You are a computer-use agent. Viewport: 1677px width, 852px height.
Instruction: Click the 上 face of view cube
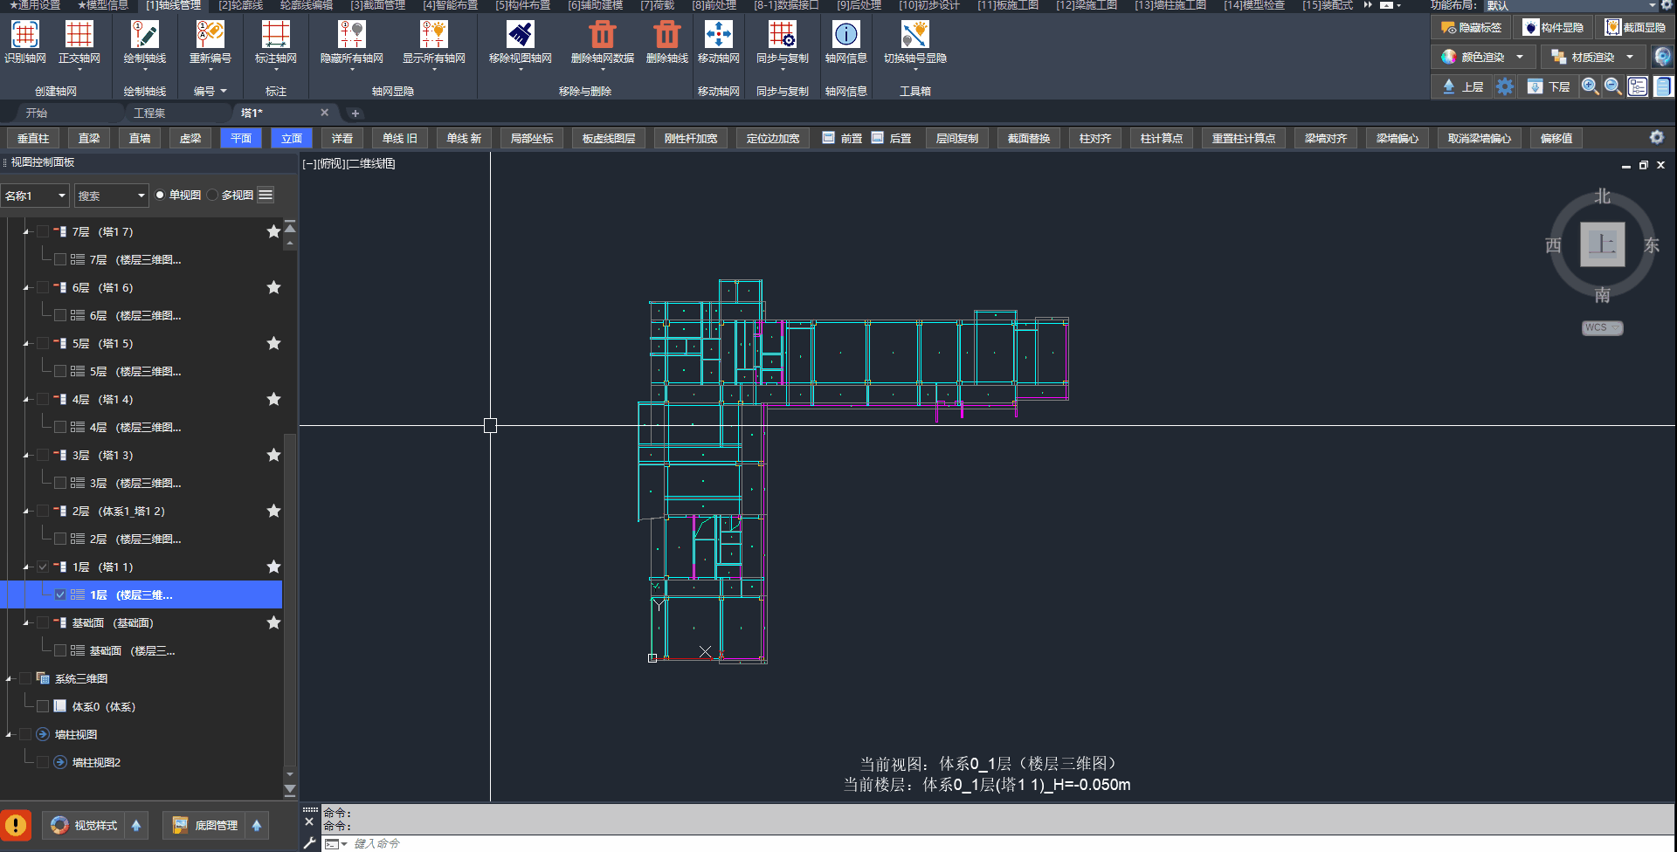[1602, 244]
